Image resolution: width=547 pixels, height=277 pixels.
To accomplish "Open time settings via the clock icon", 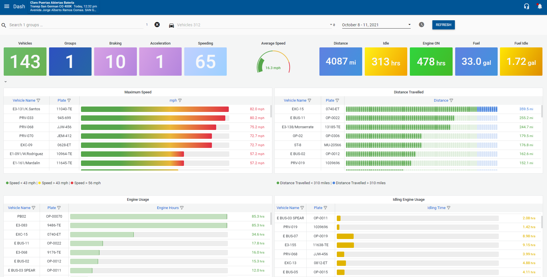I will tap(421, 25).
